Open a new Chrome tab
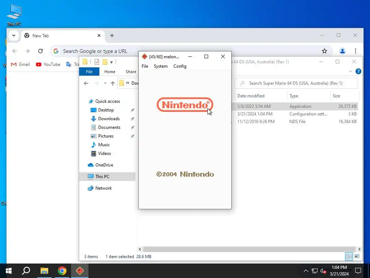The height and width of the screenshot is (278, 370). point(112,35)
